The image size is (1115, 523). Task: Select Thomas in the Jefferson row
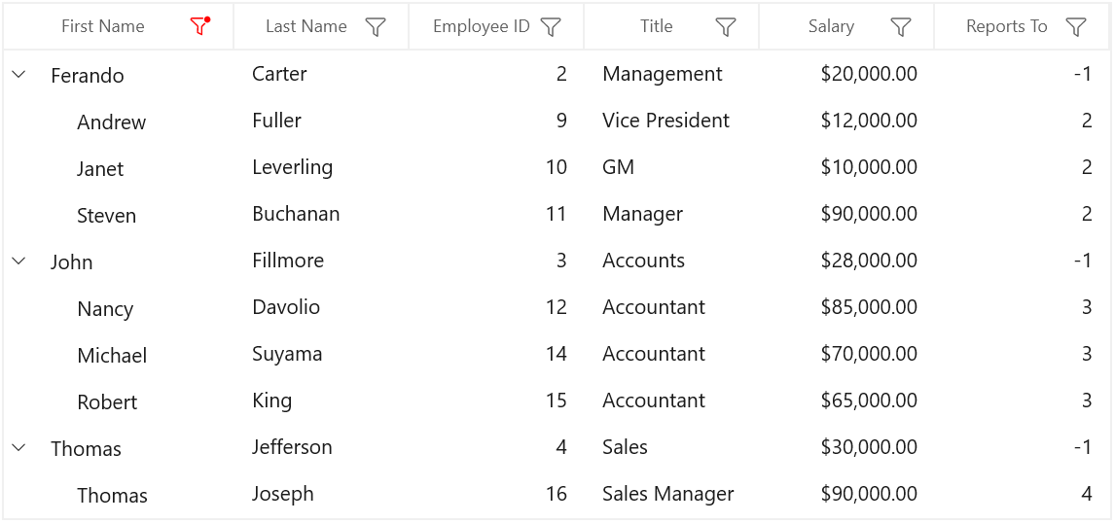click(x=86, y=449)
